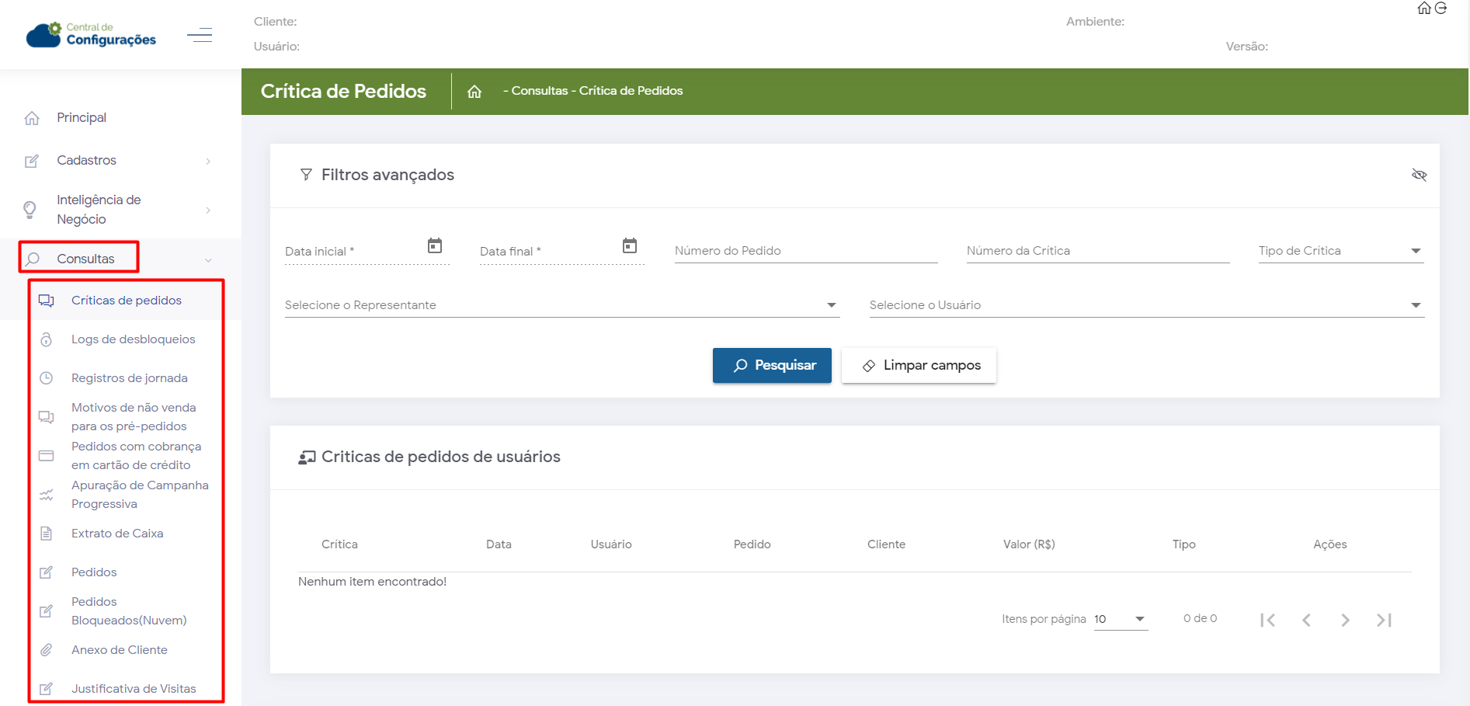Open Selecione o Representante dropdown
The width and height of the screenshot is (1470, 706).
click(561, 305)
